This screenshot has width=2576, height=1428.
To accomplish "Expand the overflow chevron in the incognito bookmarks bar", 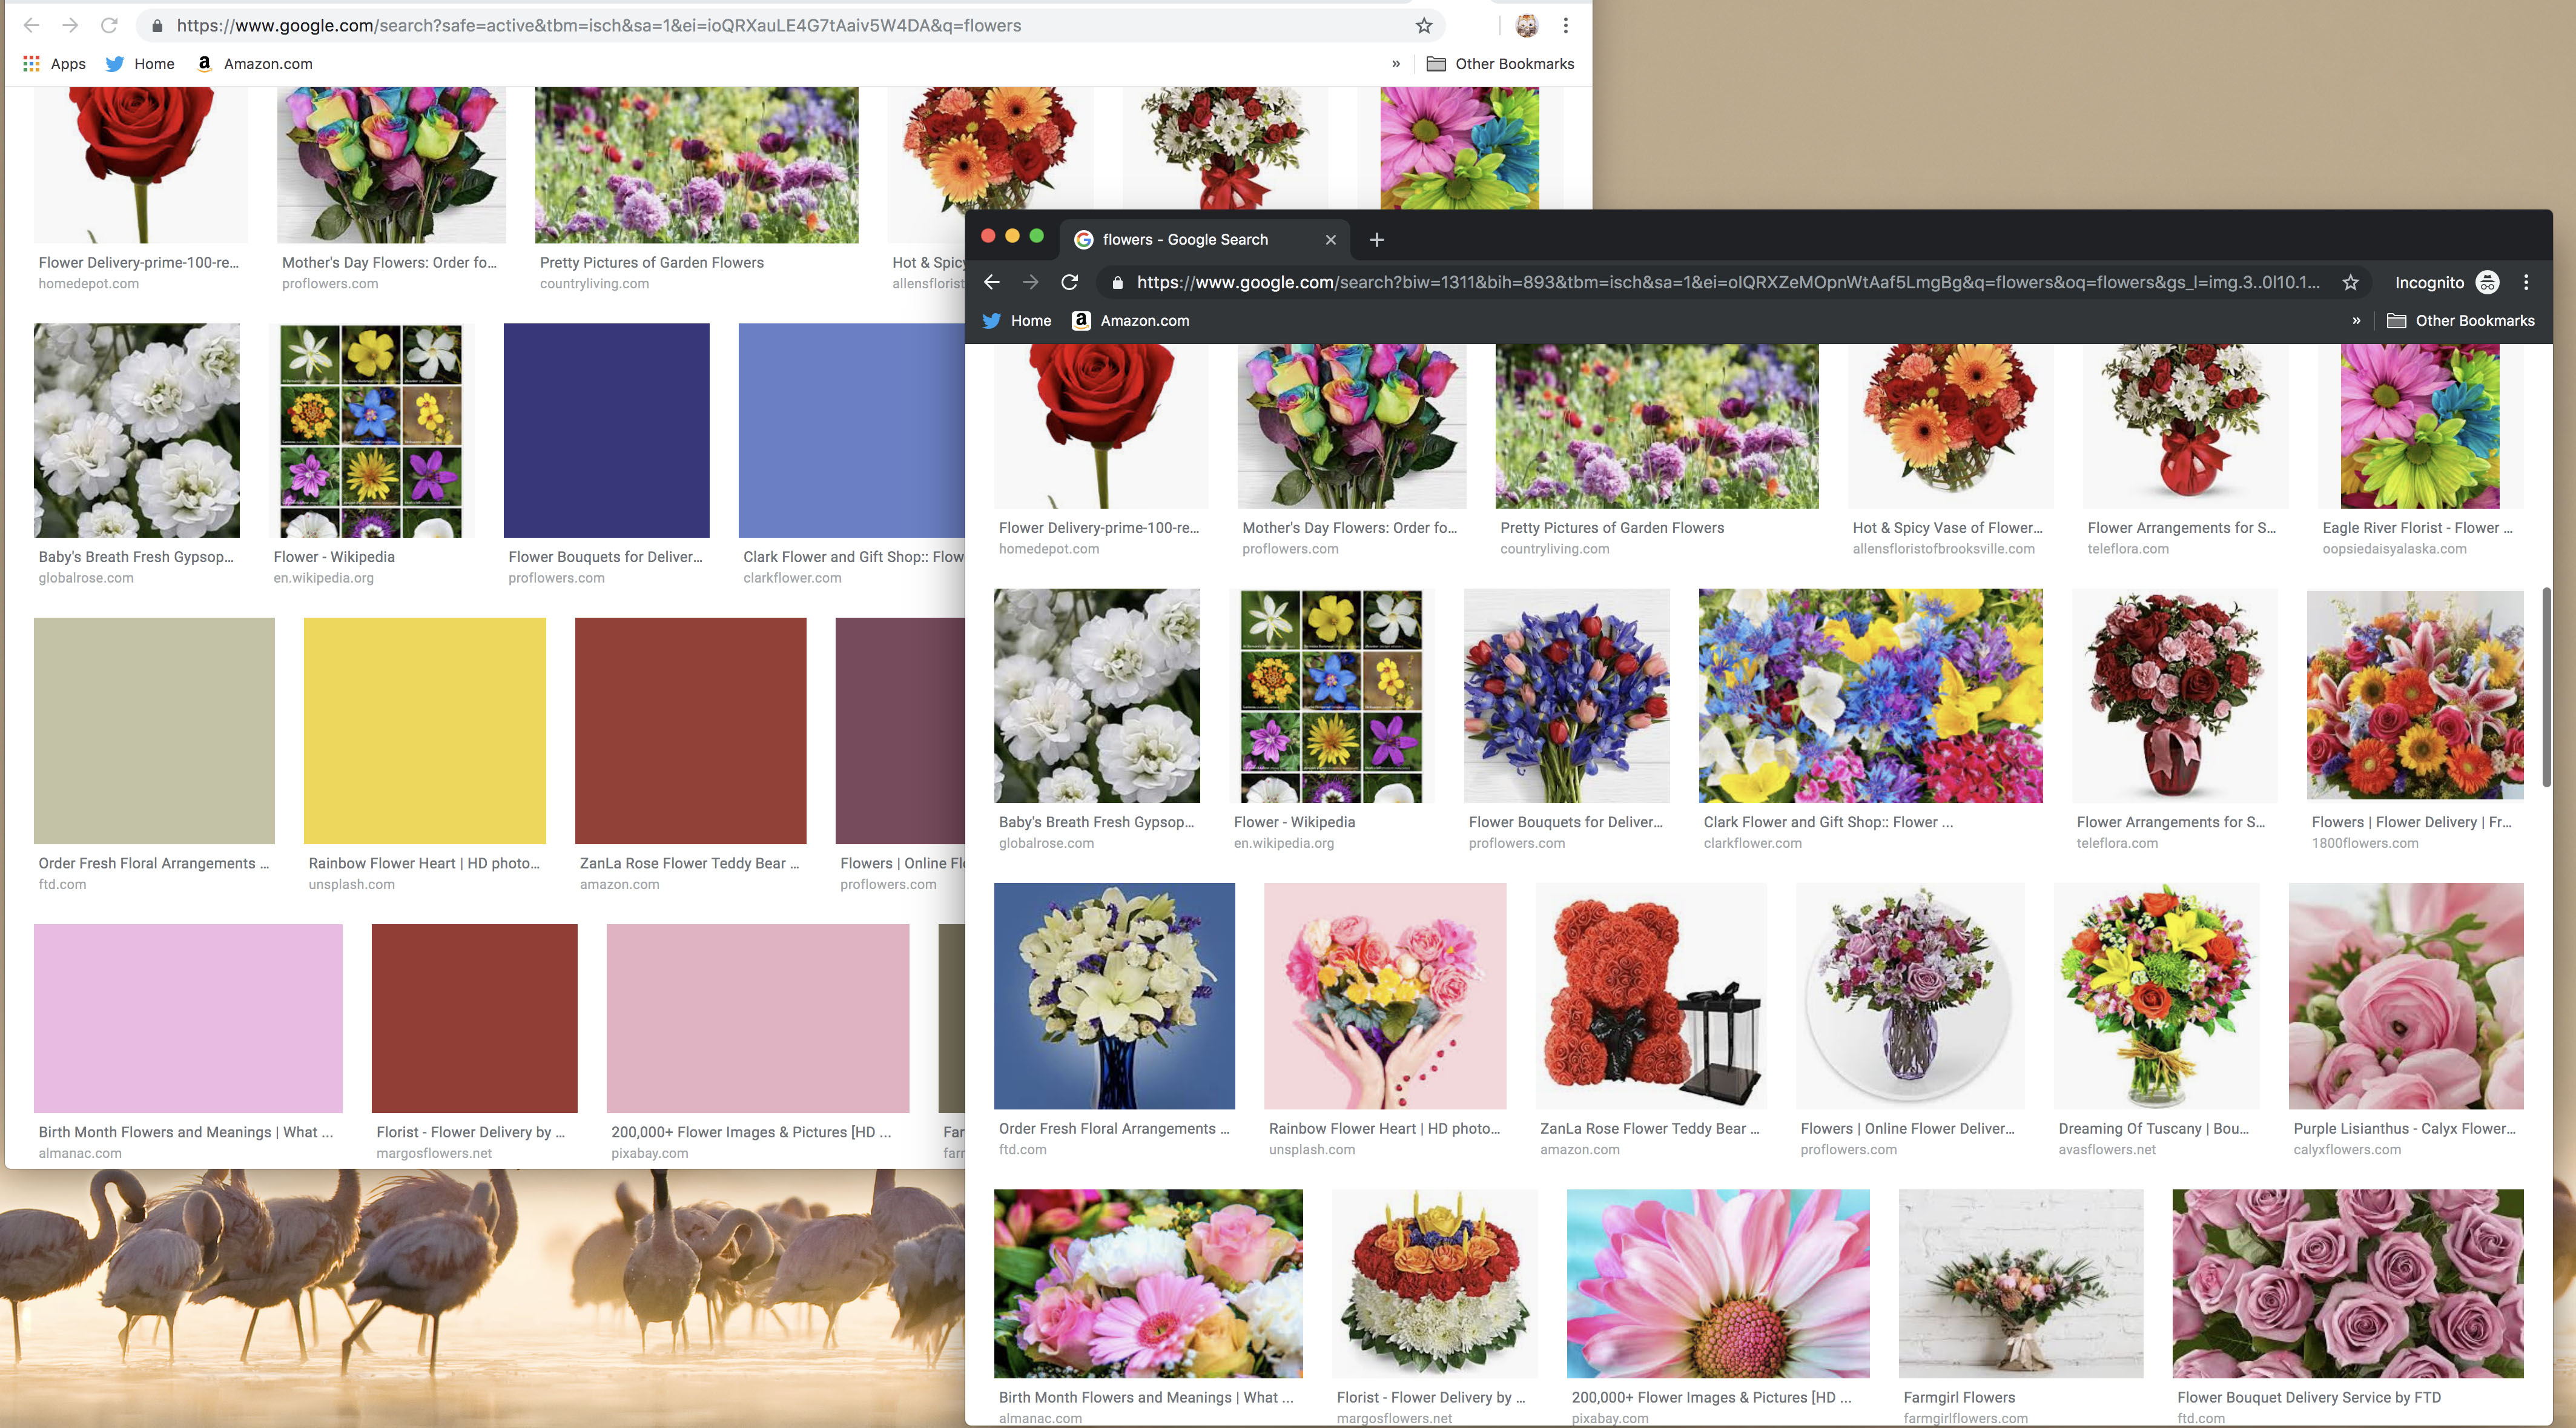I will (2357, 320).
